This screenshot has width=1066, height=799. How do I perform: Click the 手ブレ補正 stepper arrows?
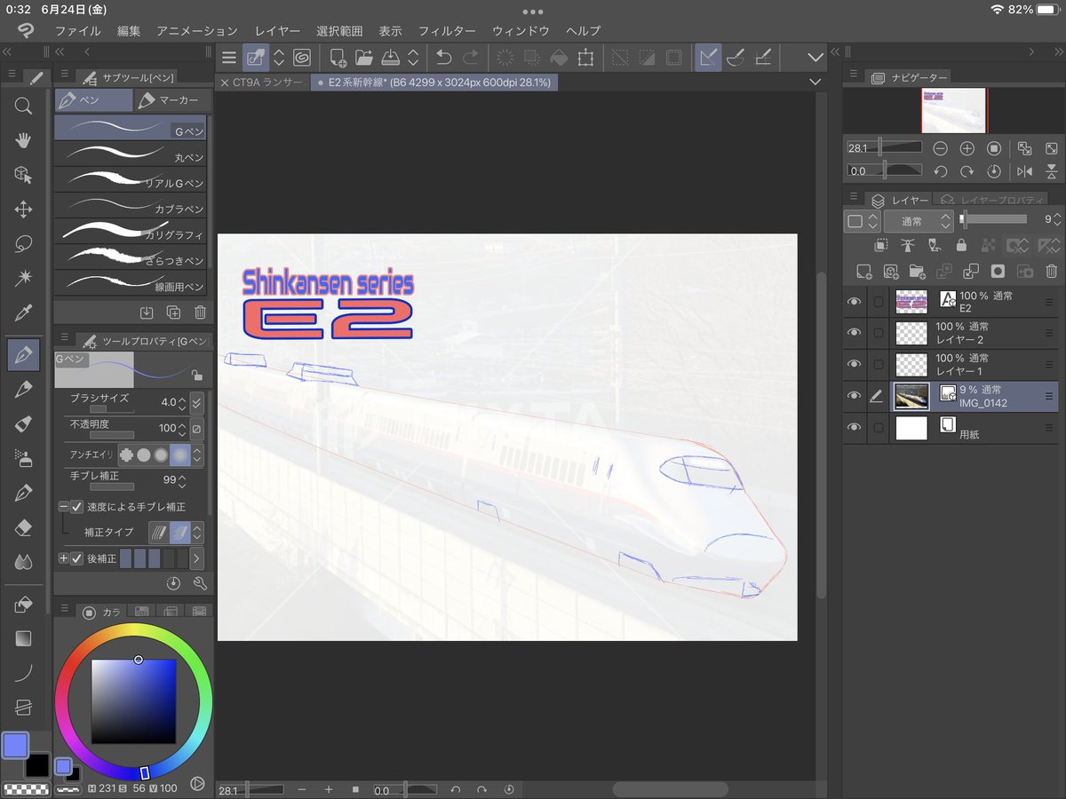coord(182,480)
